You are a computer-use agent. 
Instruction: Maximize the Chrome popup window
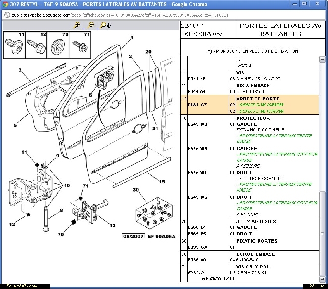[304, 4]
